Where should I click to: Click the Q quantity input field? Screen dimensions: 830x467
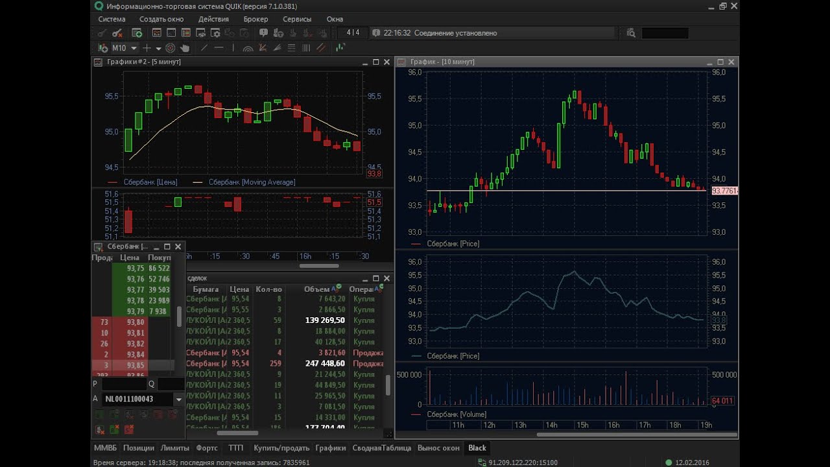click(171, 384)
